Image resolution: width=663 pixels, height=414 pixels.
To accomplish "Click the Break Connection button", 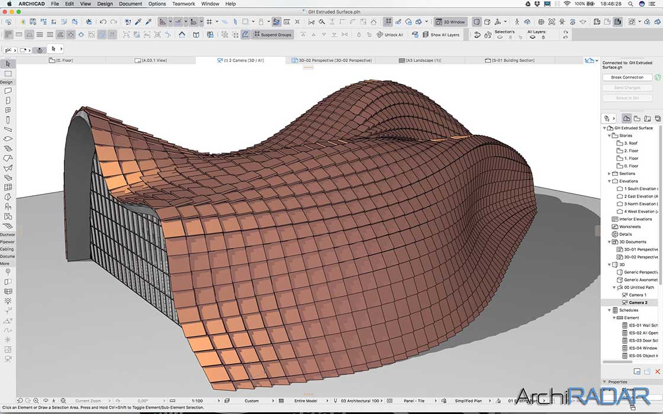I will (627, 77).
